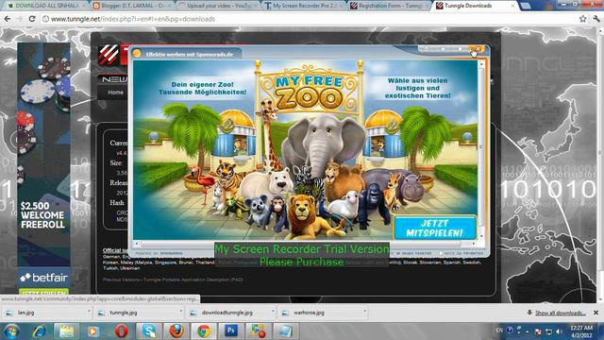This screenshot has height=340, width=604.
Task: Open the screen recorder taskbar icon
Action: pyautogui.click(x=259, y=331)
